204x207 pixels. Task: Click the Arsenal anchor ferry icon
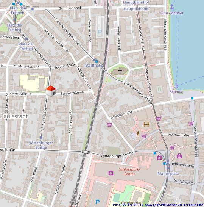click(x=176, y=86)
